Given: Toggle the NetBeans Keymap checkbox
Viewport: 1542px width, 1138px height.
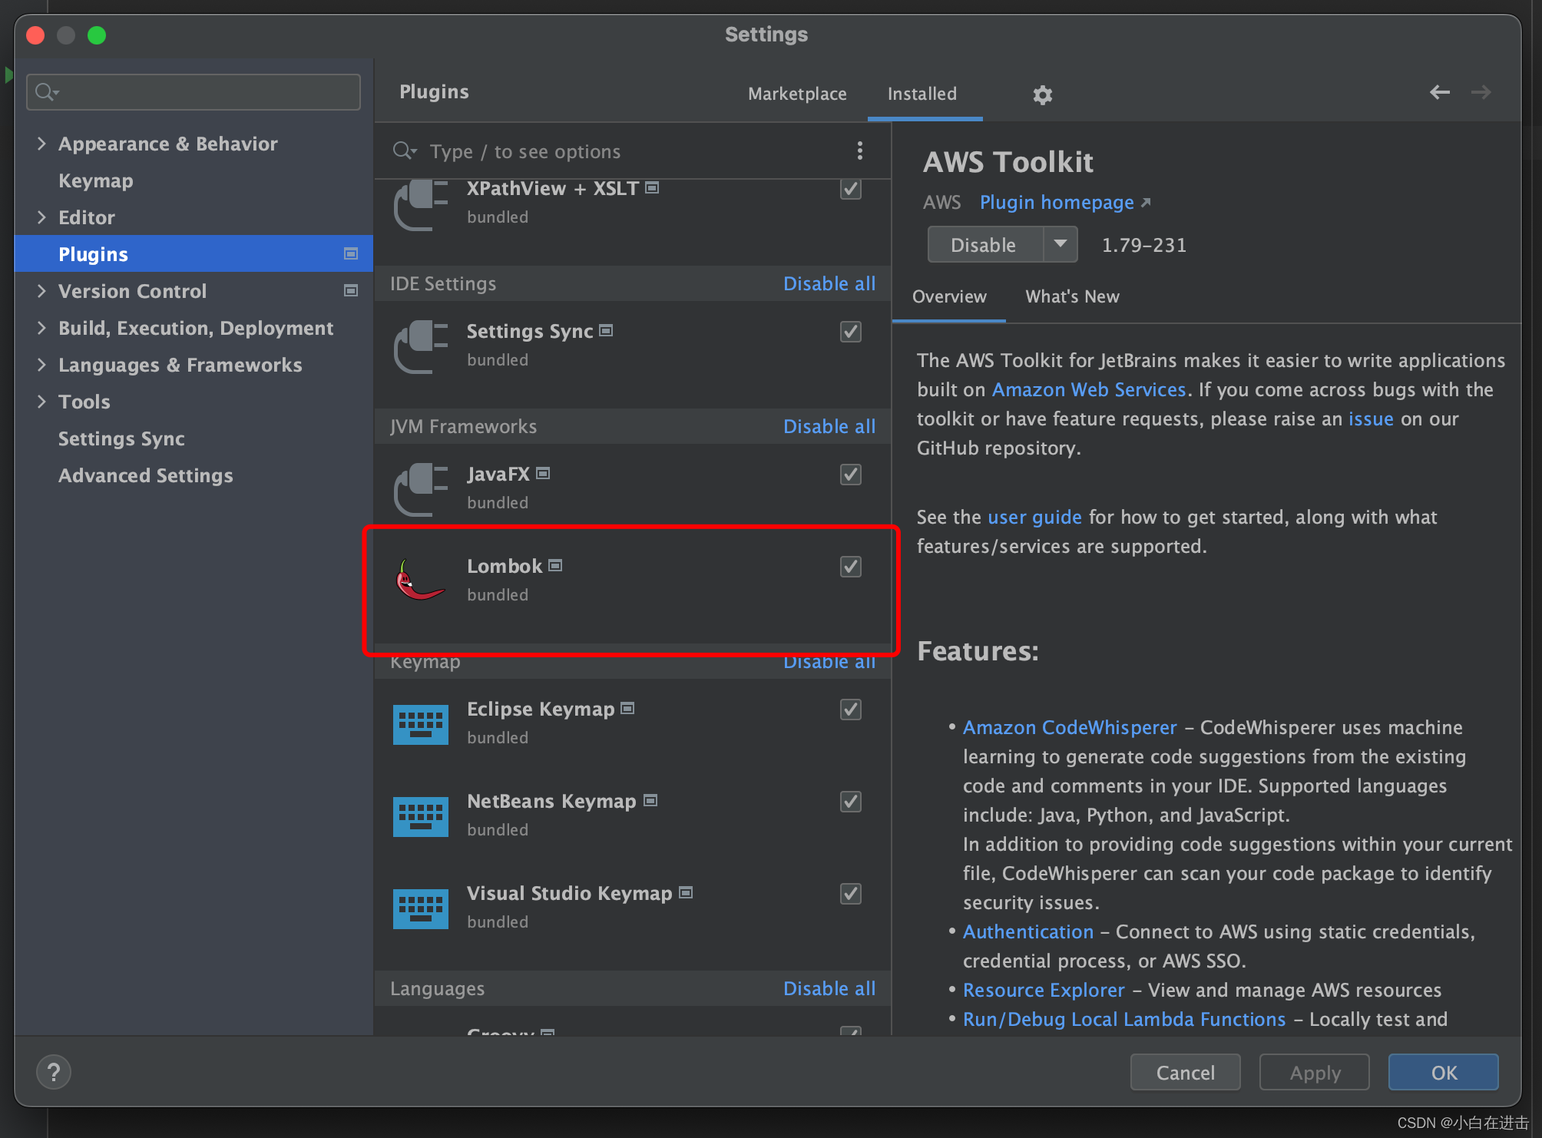Looking at the screenshot, I should tap(850, 802).
